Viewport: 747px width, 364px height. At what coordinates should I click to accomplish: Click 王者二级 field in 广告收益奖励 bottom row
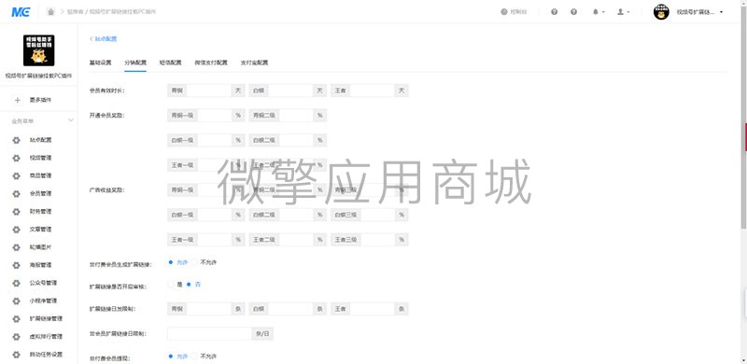[296, 240]
